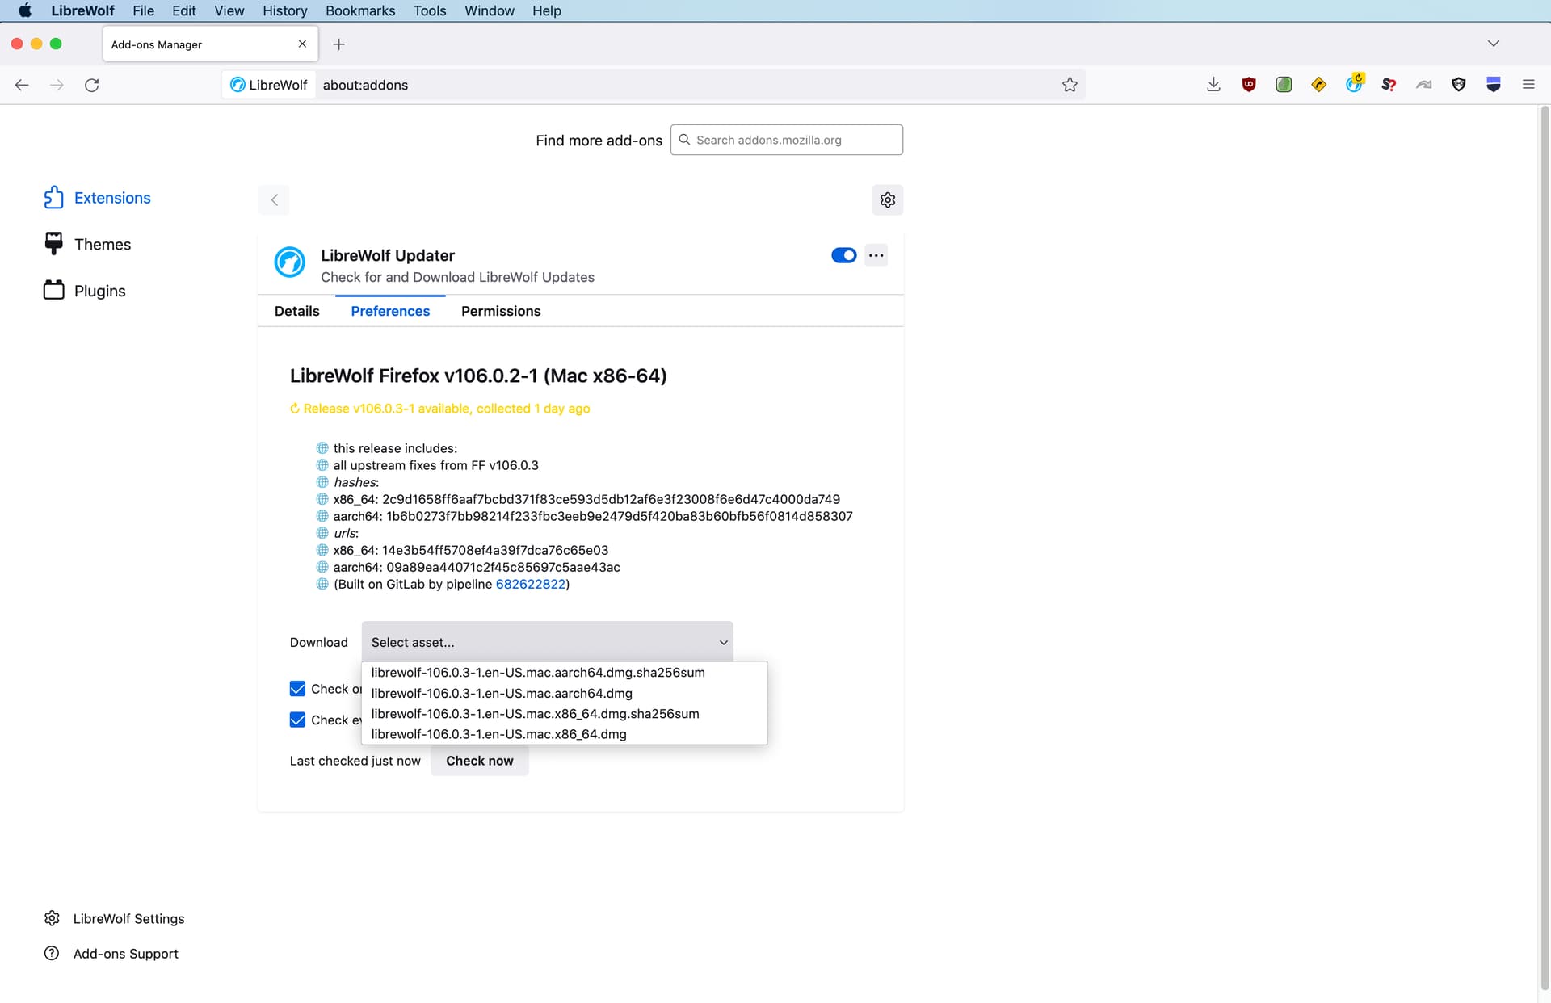Open the History menu
The width and height of the screenshot is (1551, 1003).
pyautogui.click(x=284, y=10)
